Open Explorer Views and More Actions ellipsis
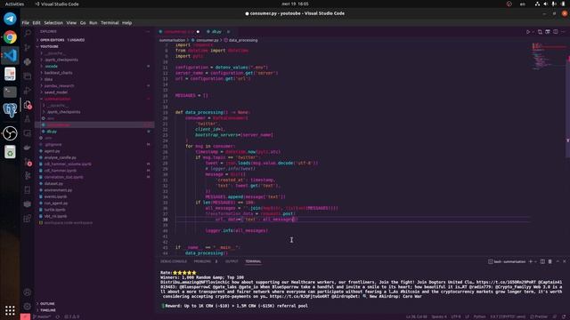 (148, 32)
